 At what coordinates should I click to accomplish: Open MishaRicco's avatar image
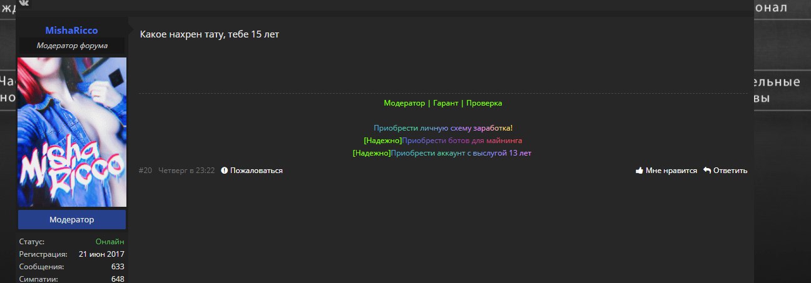pyautogui.click(x=72, y=132)
